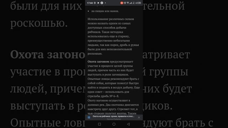This screenshot has width=228, height=128.
Task: Close the audio mini-player bar
Action: 139,117
